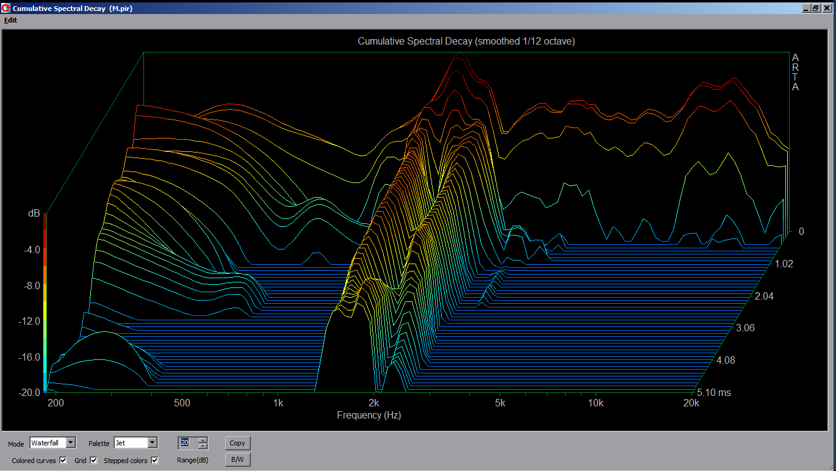Select the Frequency (Hz) axis label

pyautogui.click(x=369, y=415)
